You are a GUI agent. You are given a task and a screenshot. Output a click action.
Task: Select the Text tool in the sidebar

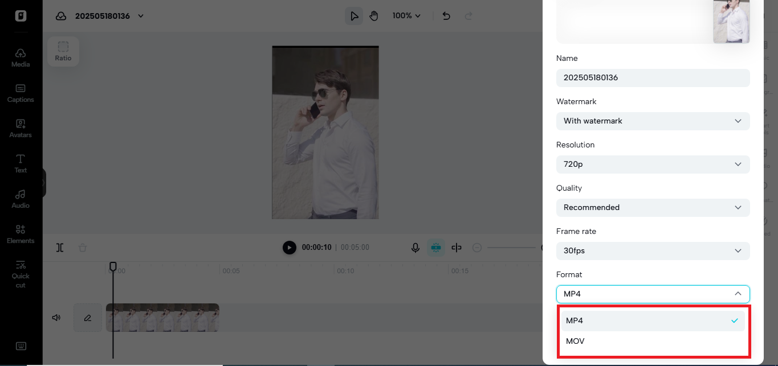[20, 164]
